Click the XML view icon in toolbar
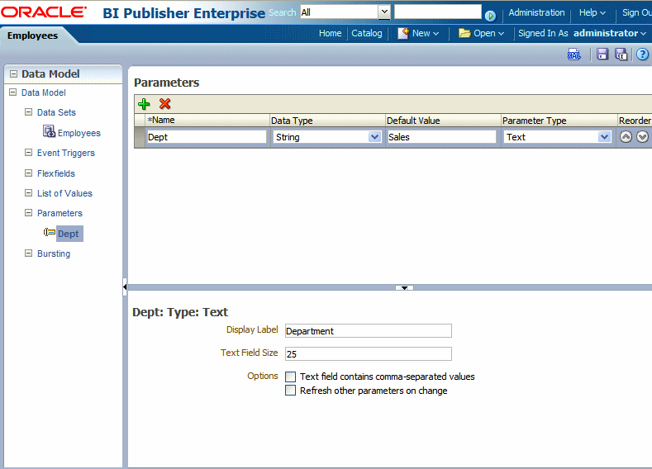This screenshot has width=652, height=469. pyautogui.click(x=574, y=54)
